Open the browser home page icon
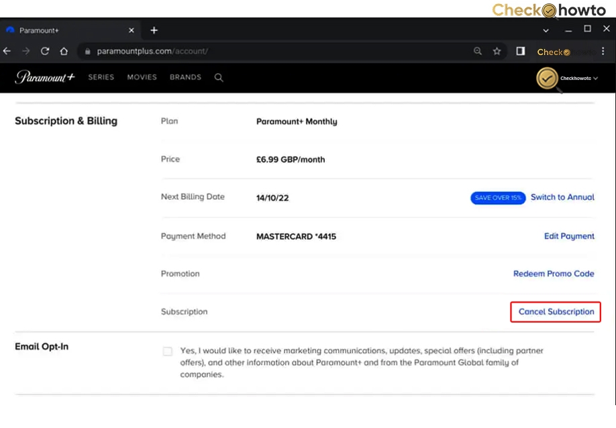Viewport: 616px width, 428px height. (x=64, y=51)
